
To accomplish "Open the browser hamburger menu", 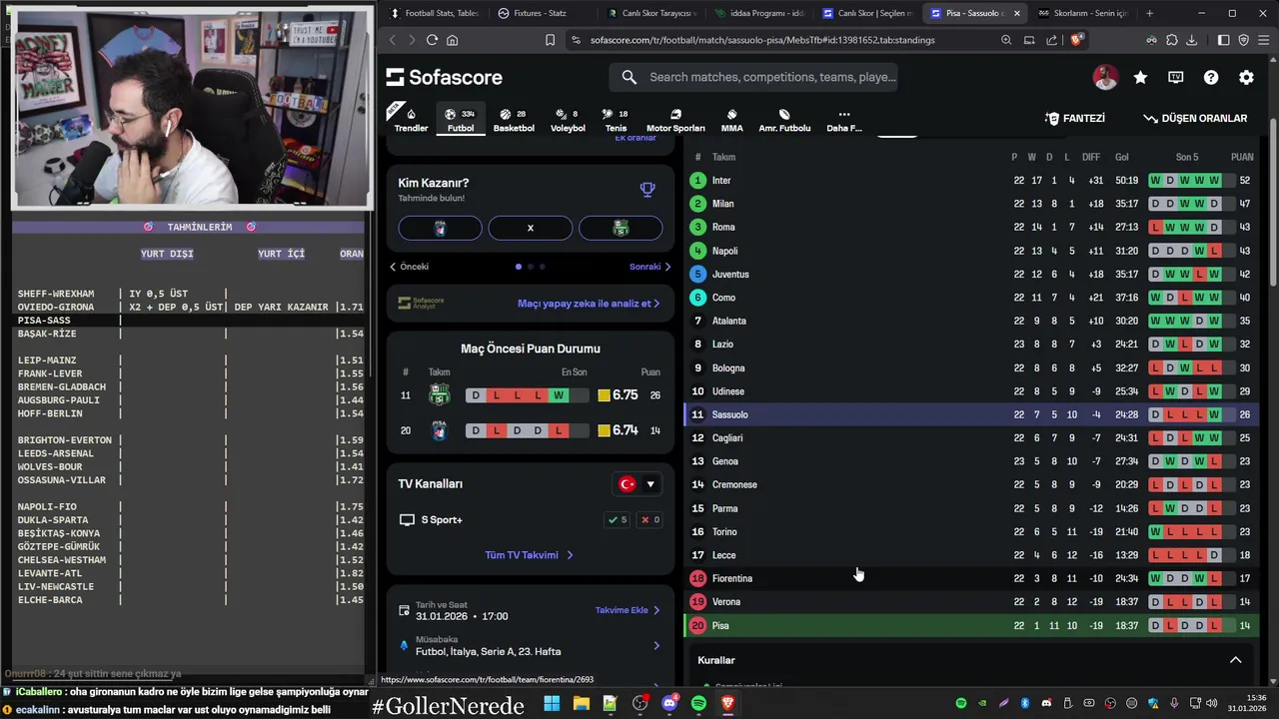I will click(1263, 40).
